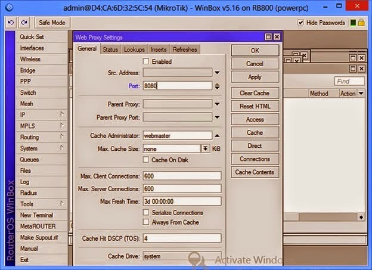Open Wireless from sidebar
Image resolution: width=372 pixels, height=270 pixels.
(x=42, y=59)
